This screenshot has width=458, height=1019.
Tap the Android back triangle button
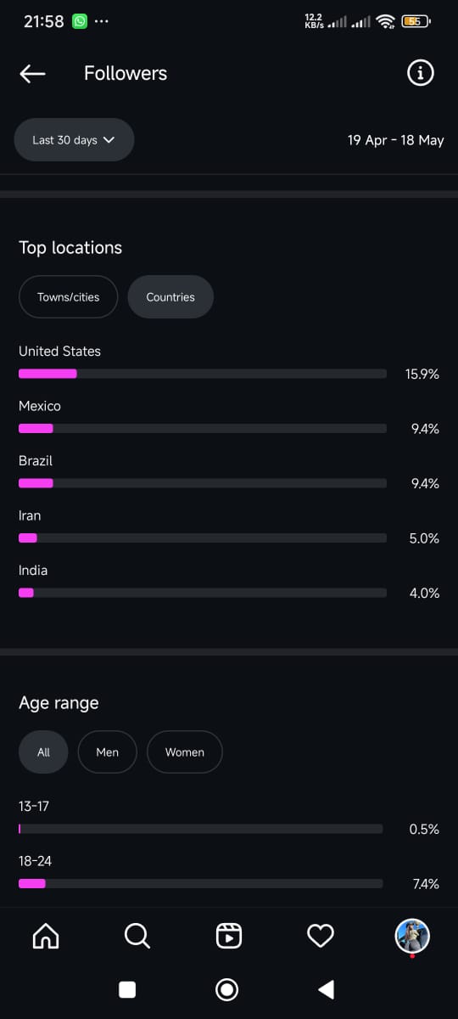pyautogui.click(x=326, y=989)
